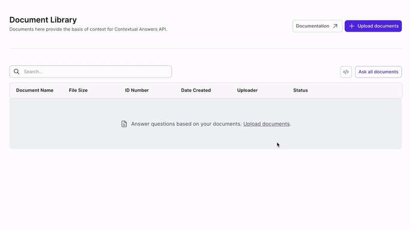Click the code snippet icon button

pos(345,72)
